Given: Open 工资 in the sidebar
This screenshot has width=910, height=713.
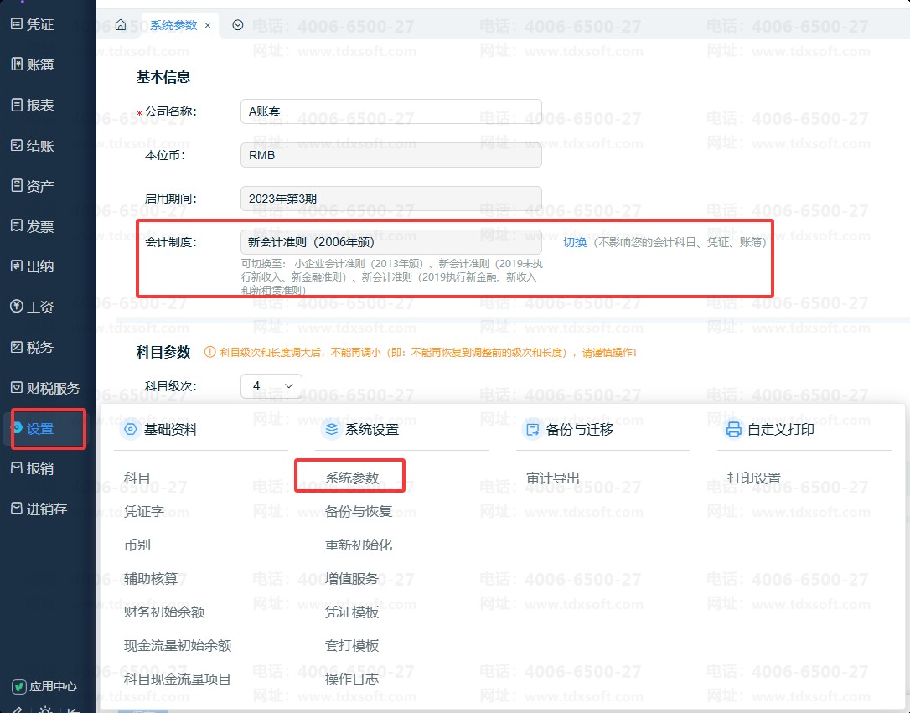Looking at the screenshot, I should pyautogui.click(x=39, y=307).
